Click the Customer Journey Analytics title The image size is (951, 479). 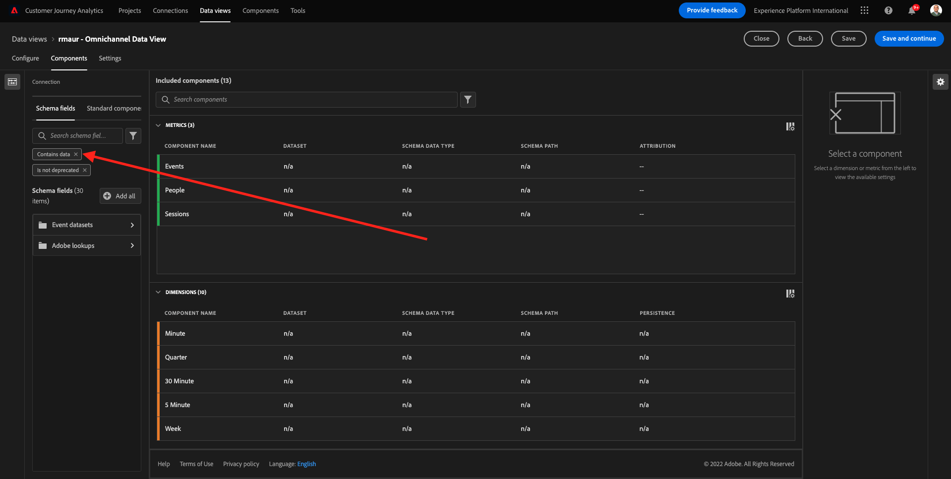64,10
